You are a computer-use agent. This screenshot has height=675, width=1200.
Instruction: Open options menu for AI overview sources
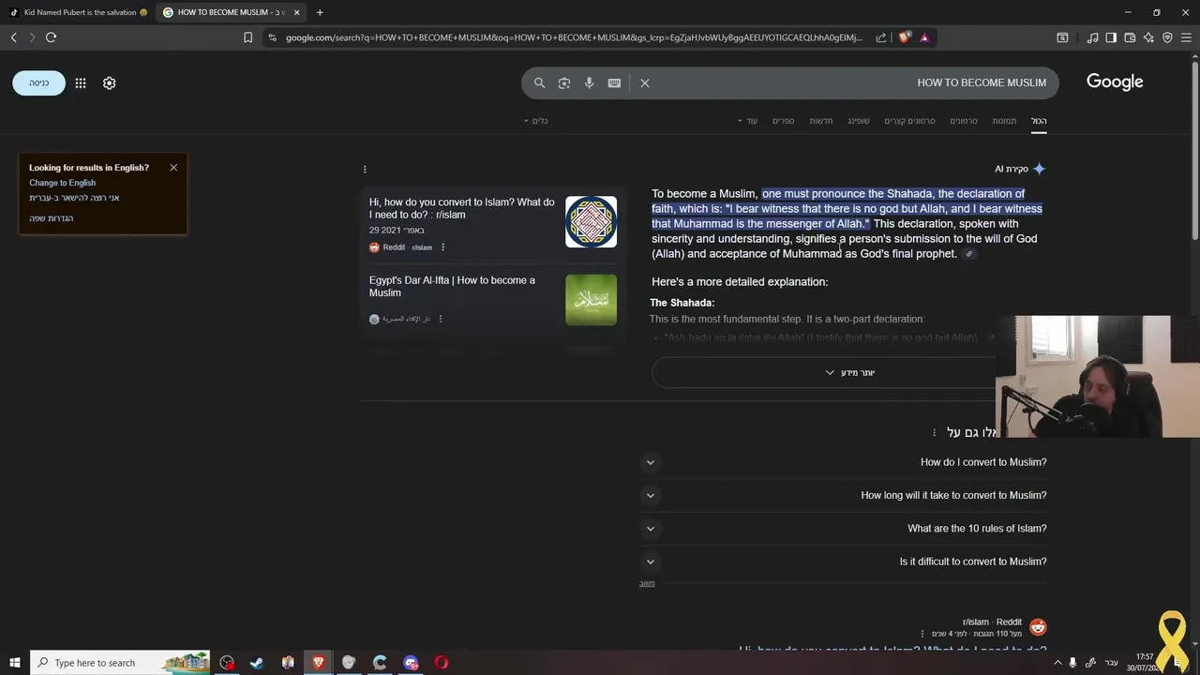365,169
